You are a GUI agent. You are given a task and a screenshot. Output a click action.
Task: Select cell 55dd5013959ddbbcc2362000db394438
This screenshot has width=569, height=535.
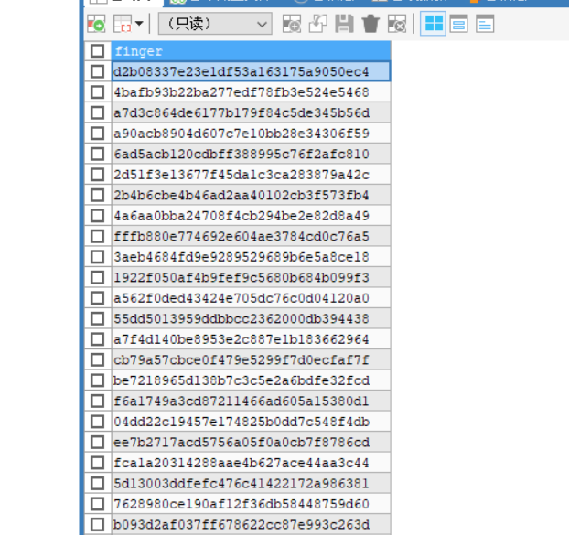click(252, 318)
